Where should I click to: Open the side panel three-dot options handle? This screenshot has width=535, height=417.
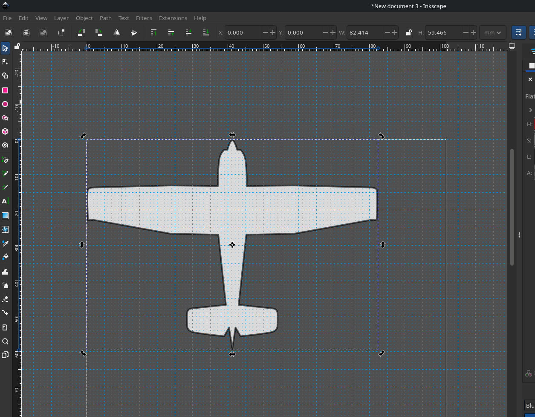[519, 235]
